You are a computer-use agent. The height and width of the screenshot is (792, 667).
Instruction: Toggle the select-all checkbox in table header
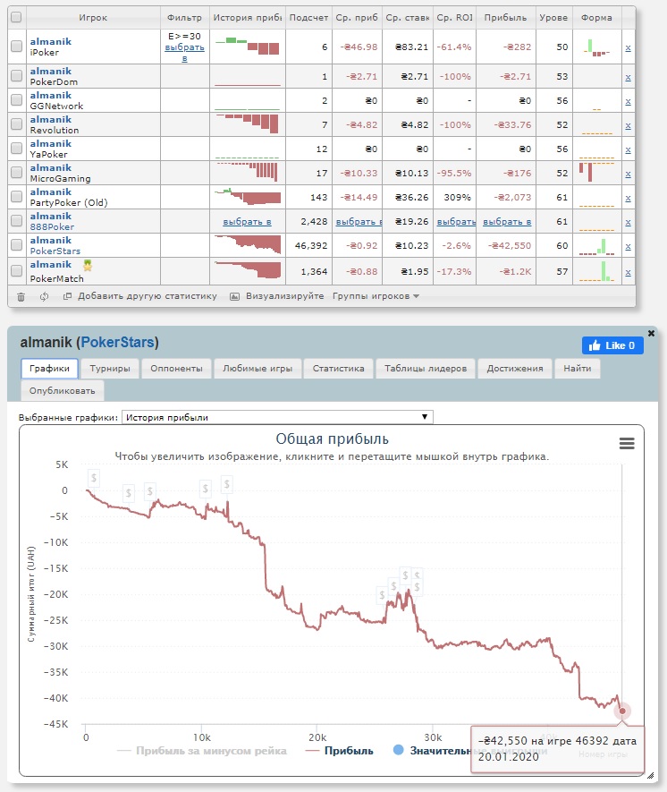point(16,17)
